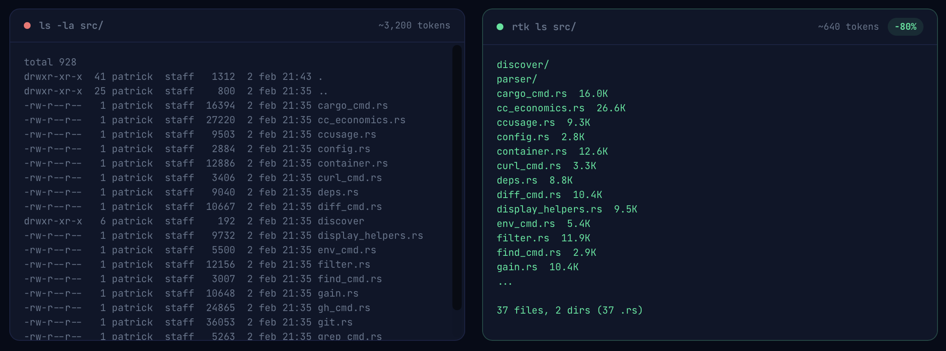The width and height of the screenshot is (946, 351).
Task: Click the -80% savings badge
Action: coord(905,27)
